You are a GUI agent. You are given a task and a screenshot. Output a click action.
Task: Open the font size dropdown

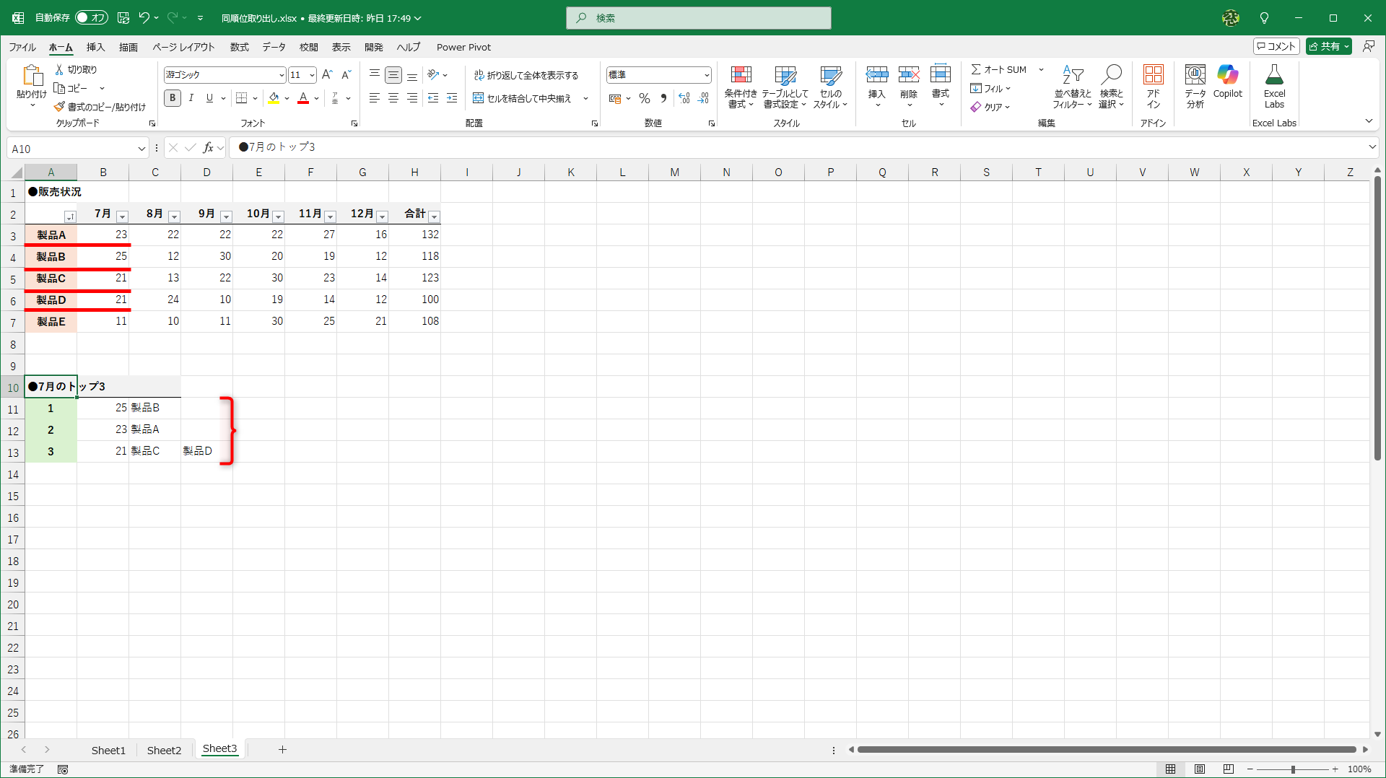pos(312,75)
